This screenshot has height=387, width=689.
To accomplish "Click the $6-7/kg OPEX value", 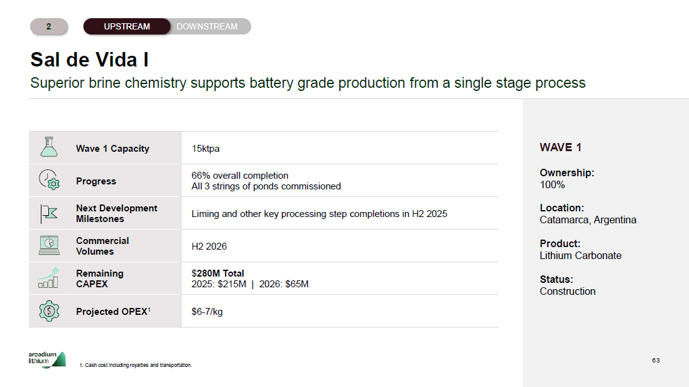I will (x=207, y=312).
